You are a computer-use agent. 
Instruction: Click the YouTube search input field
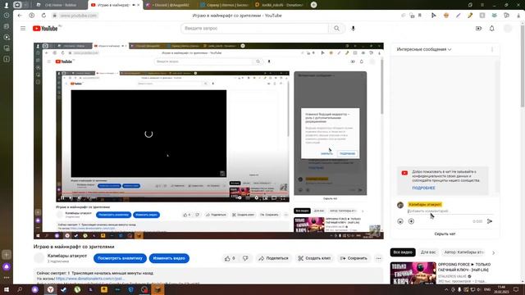click(255, 29)
